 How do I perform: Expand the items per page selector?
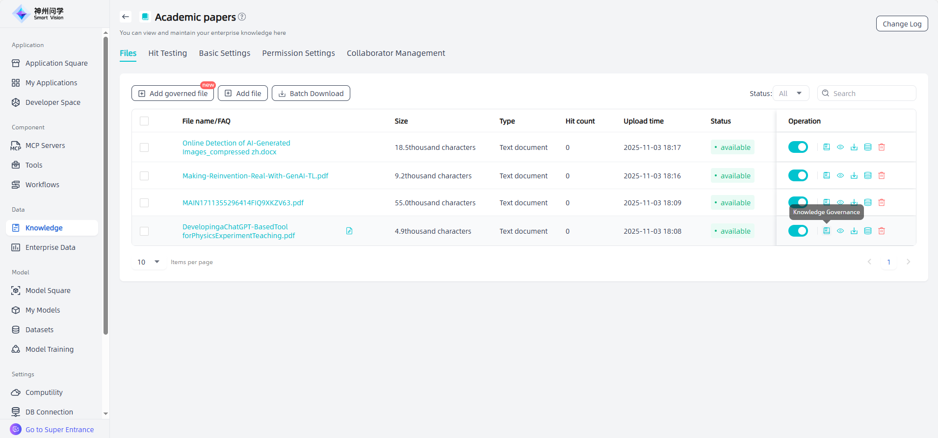point(149,262)
